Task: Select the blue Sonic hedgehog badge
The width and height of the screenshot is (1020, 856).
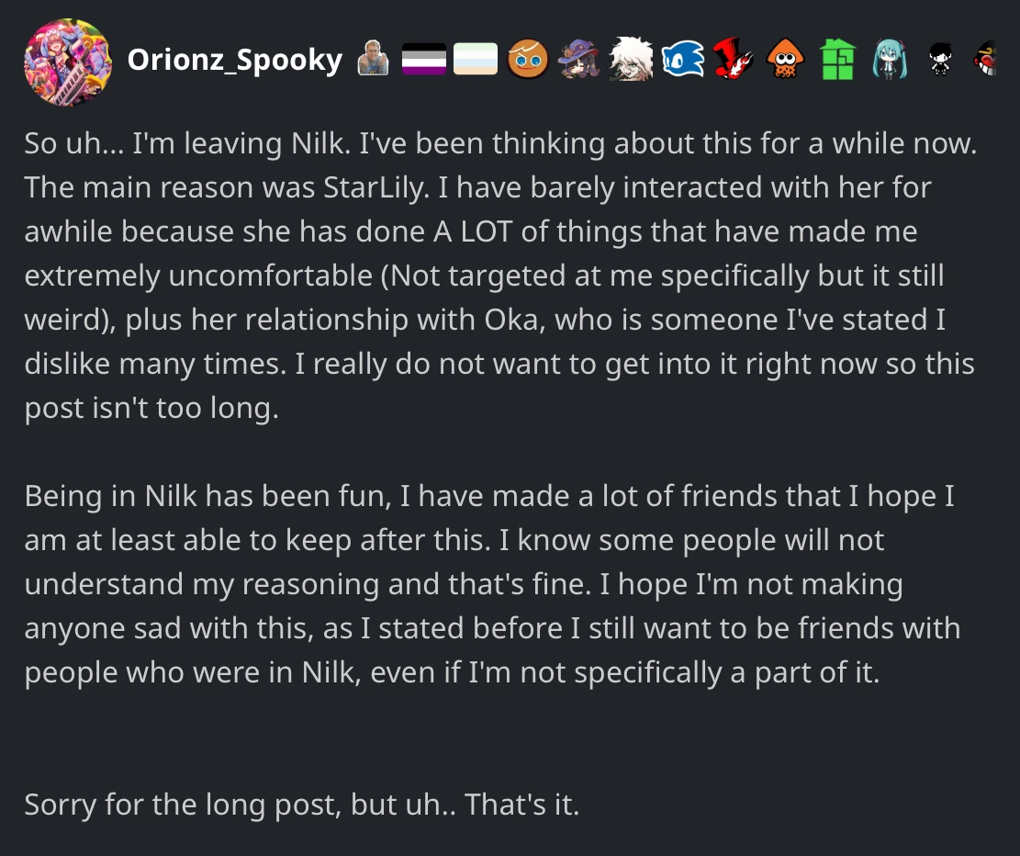Action: click(x=682, y=61)
